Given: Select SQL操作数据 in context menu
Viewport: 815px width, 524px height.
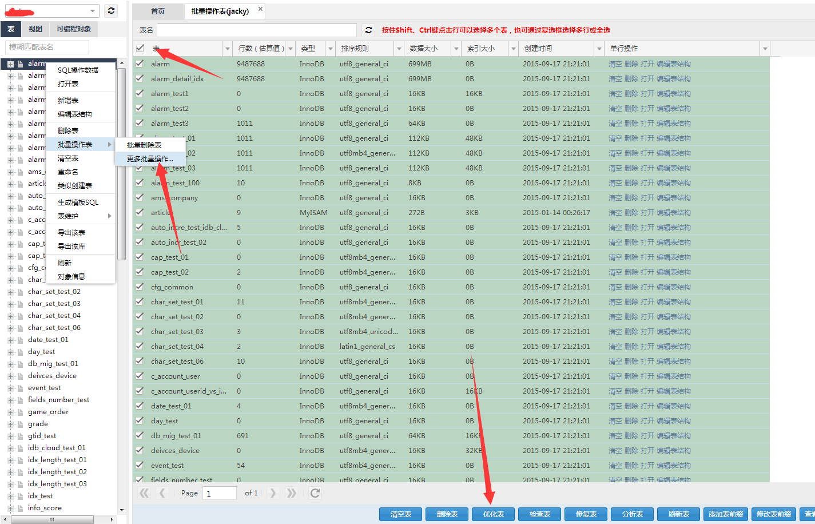Looking at the screenshot, I should [81, 70].
